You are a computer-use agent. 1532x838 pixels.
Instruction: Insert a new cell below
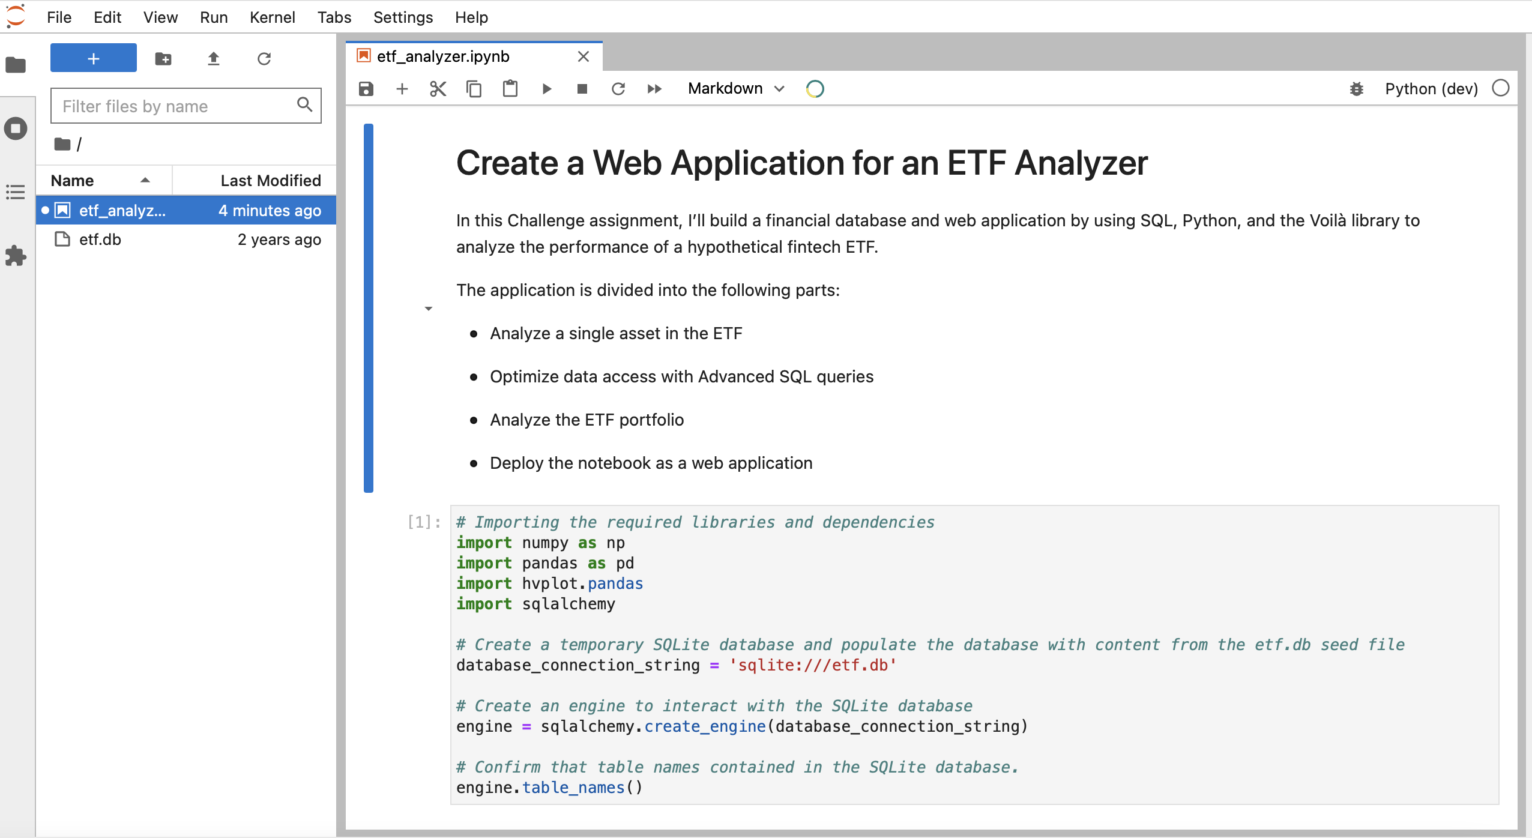click(x=401, y=88)
